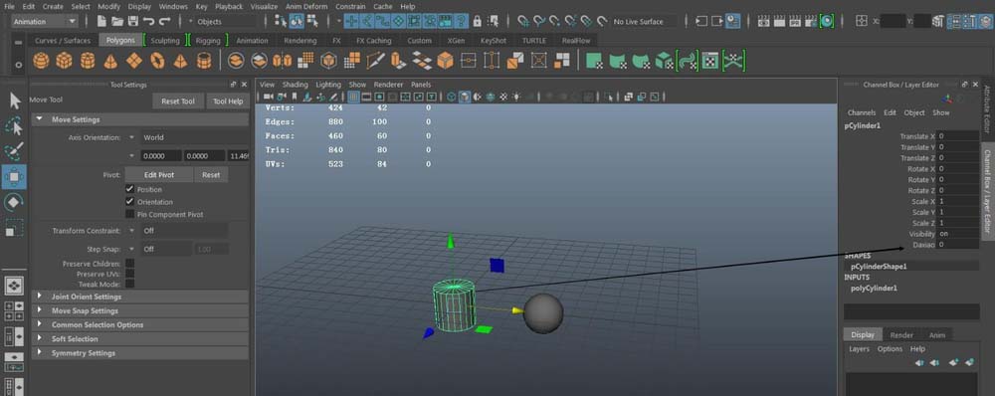Viewport: 995px width, 396px height.
Task: Choose the Lasso select tool
Action: click(14, 126)
